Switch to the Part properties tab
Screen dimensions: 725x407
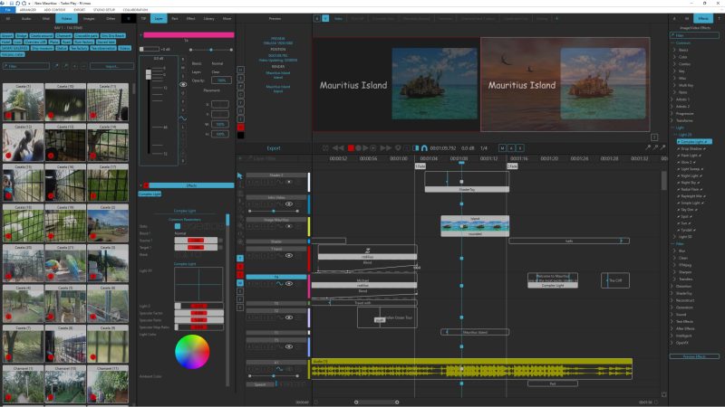(x=175, y=18)
